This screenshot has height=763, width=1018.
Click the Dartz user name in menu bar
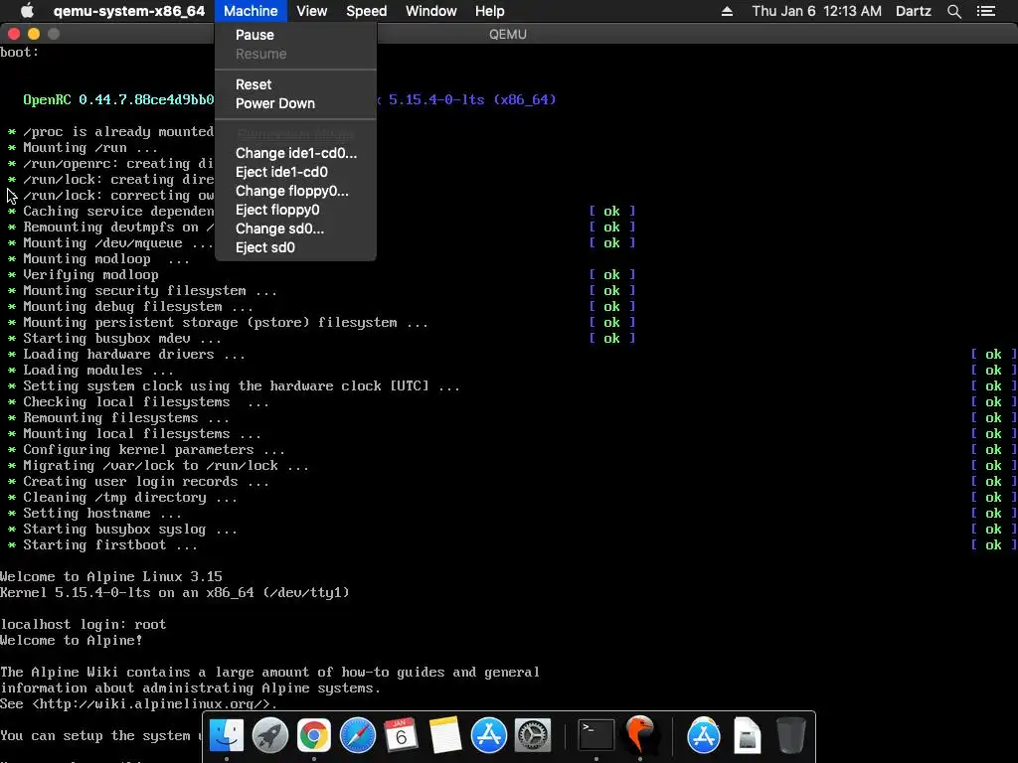[913, 11]
